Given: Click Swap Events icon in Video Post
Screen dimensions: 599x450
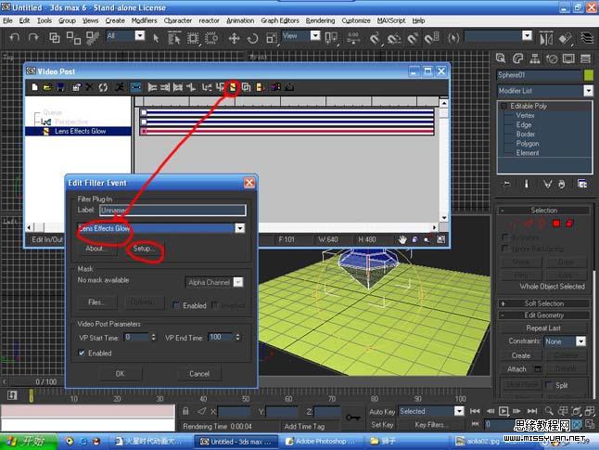Looking at the screenshot, I should (103, 87).
